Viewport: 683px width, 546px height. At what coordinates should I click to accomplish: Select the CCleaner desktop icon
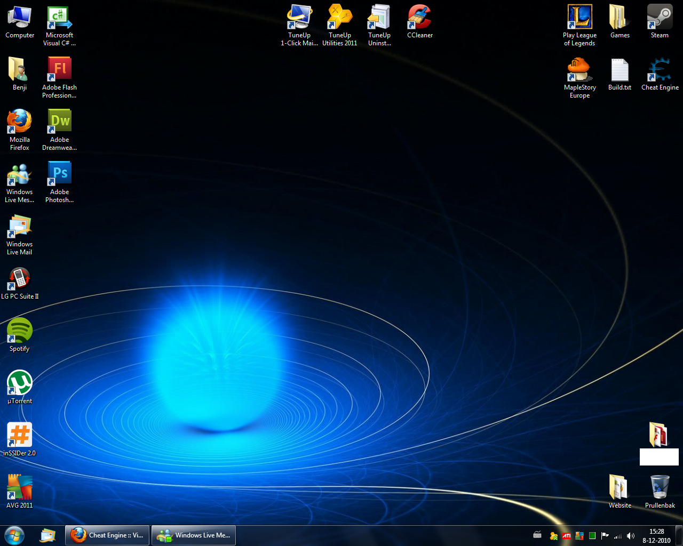tap(420, 18)
